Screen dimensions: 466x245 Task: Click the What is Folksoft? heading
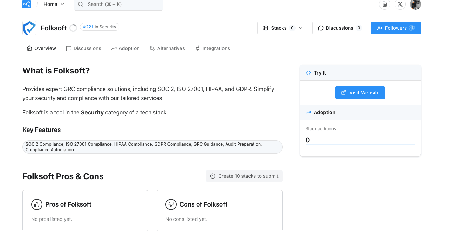click(x=56, y=71)
